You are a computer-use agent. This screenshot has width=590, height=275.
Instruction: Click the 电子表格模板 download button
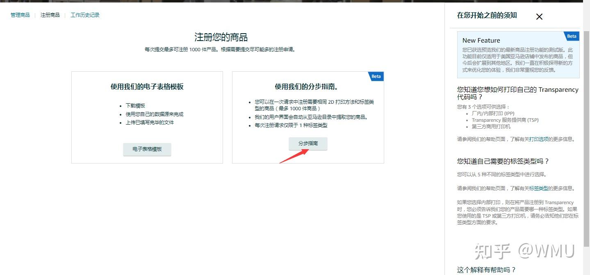[x=147, y=149]
